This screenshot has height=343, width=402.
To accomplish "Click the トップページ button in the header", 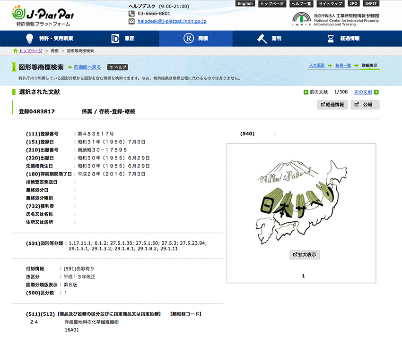I will [272, 4].
